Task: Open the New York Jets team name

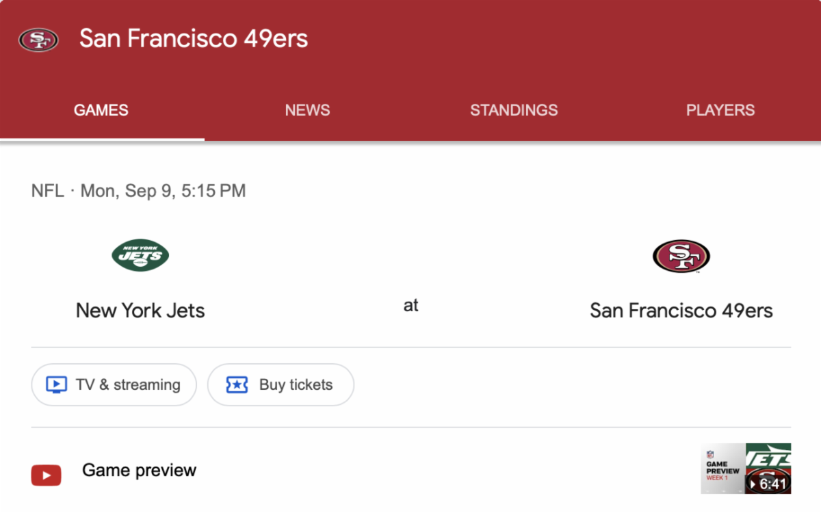Action: pos(140,311)
